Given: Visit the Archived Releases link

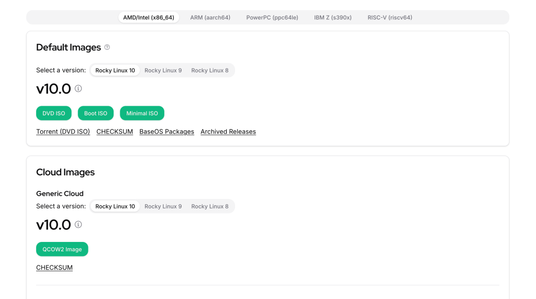Looking at the screenshot, I should click(228, 131).
